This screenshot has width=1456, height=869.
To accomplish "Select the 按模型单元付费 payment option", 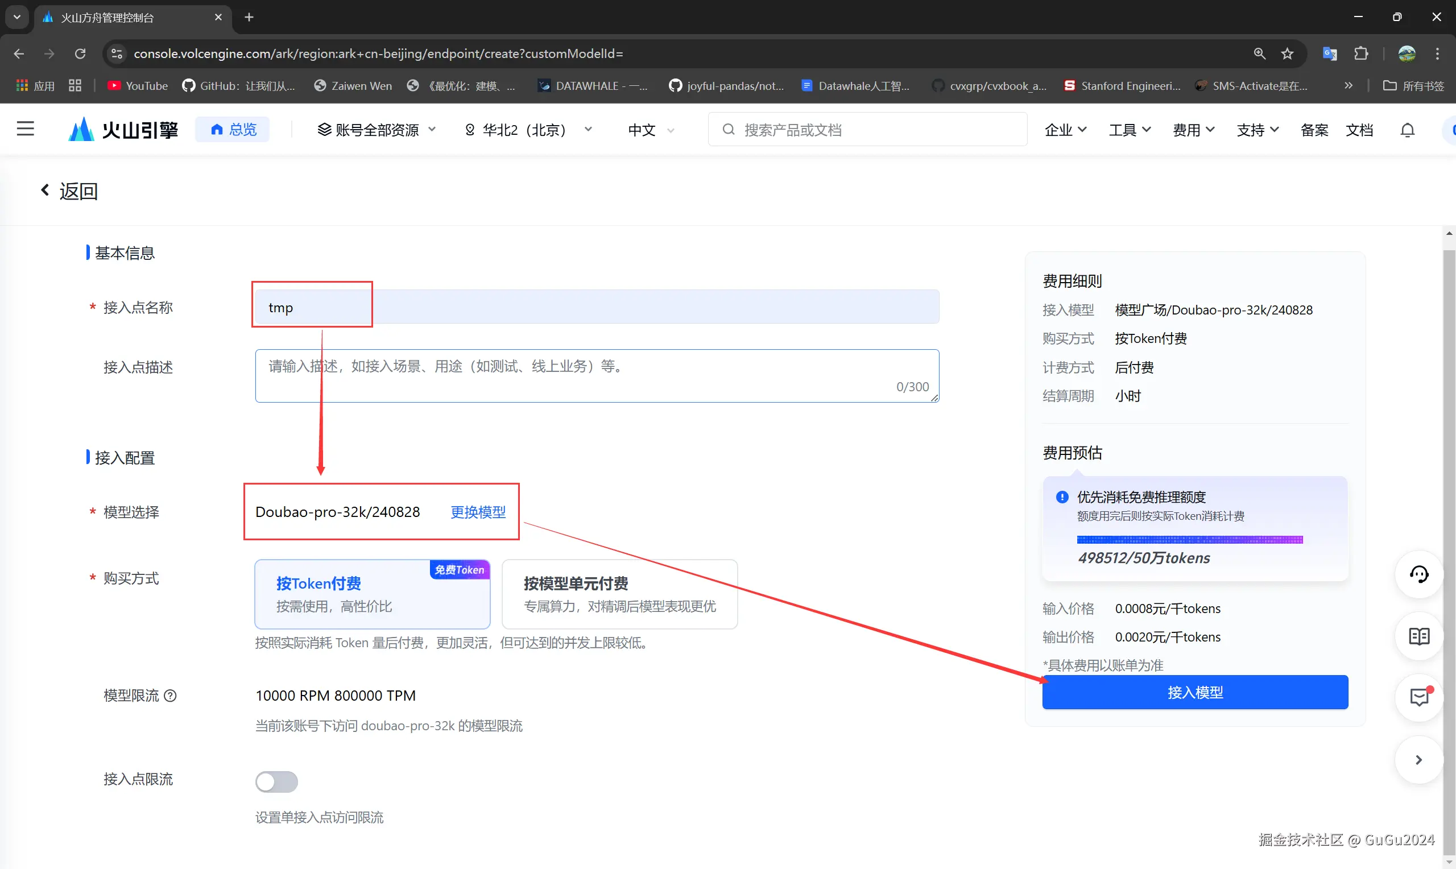I will (x=619, y=594).
